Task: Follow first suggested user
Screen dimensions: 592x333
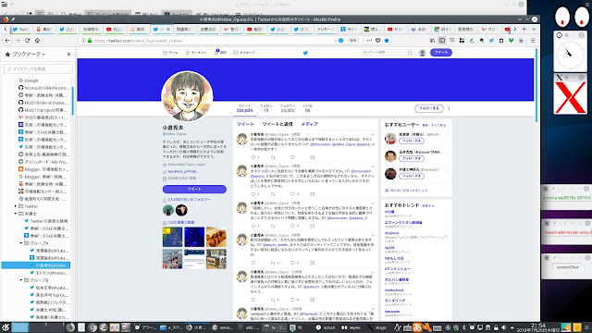Action: coord(411,141)
